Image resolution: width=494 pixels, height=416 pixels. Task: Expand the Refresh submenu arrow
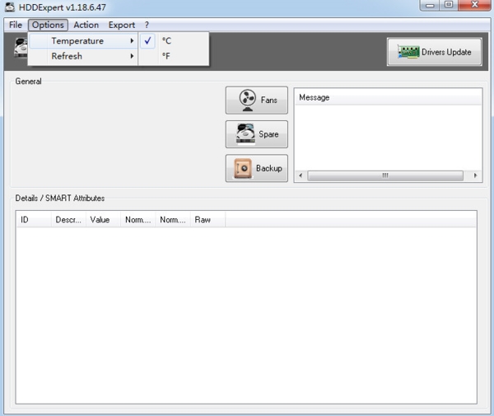[132, 56]
